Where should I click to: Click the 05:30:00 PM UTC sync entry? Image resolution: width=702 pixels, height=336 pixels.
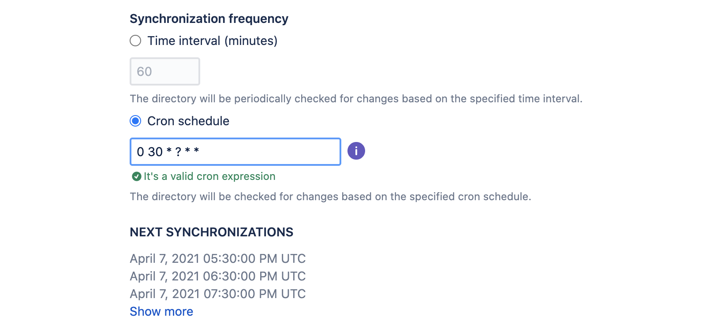pyautogui.click(x=218, y=258)
